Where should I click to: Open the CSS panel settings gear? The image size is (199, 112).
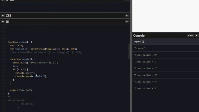(3, 16)
